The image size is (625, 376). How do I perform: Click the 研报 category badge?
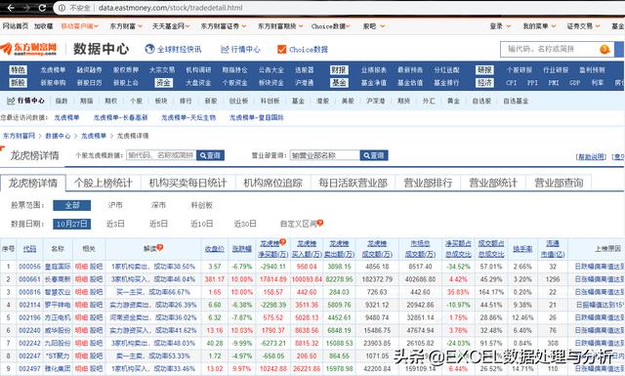coord(484,69)
